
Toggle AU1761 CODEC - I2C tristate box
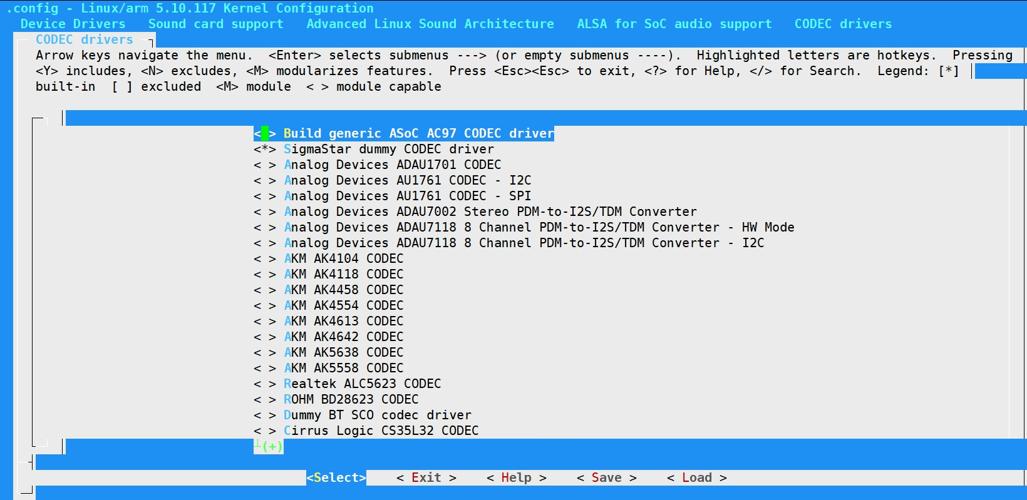[265, 180]
